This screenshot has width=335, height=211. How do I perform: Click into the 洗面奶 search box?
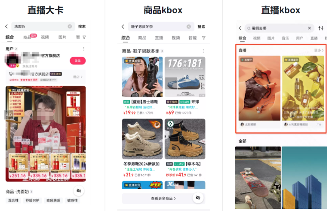pos(39,27)
